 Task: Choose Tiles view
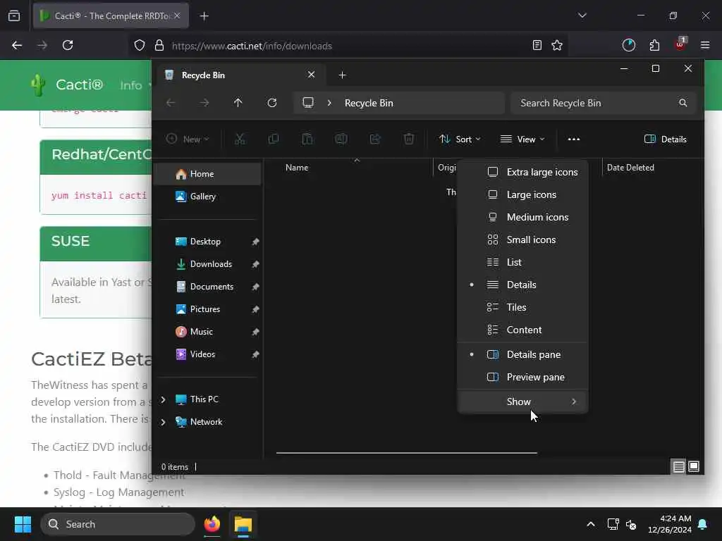[x=522, y=307]
